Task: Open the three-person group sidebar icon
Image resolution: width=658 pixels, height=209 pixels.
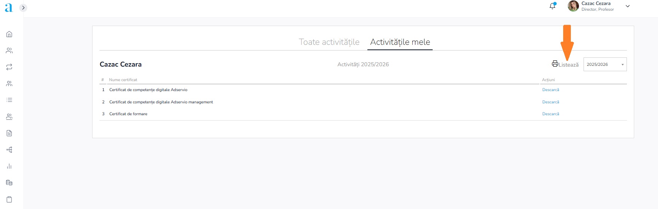Action: [9, 83]
